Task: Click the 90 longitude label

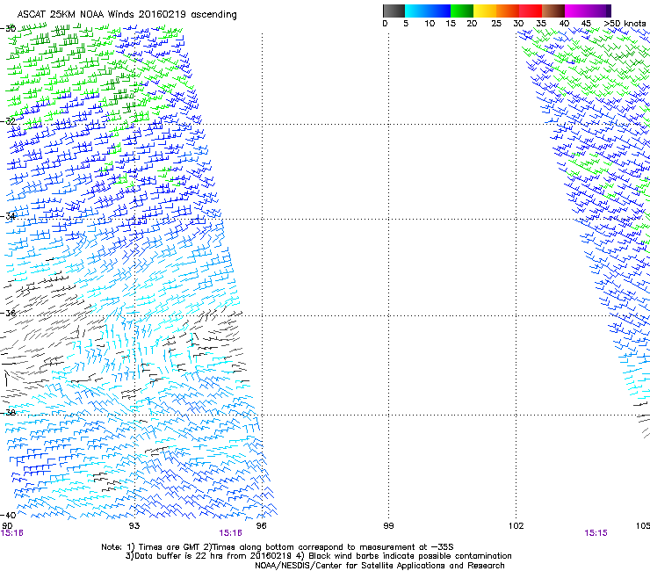Action: pyautogui.click(x=7, y=525)
